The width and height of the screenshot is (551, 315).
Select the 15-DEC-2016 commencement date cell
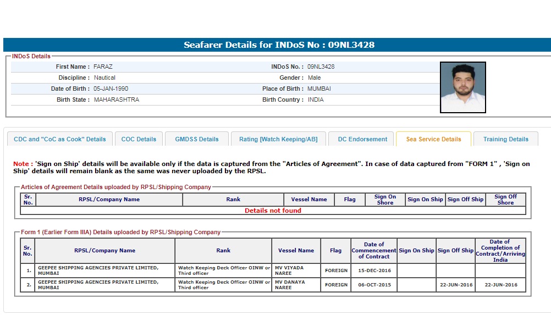click(x=374, y=270)
